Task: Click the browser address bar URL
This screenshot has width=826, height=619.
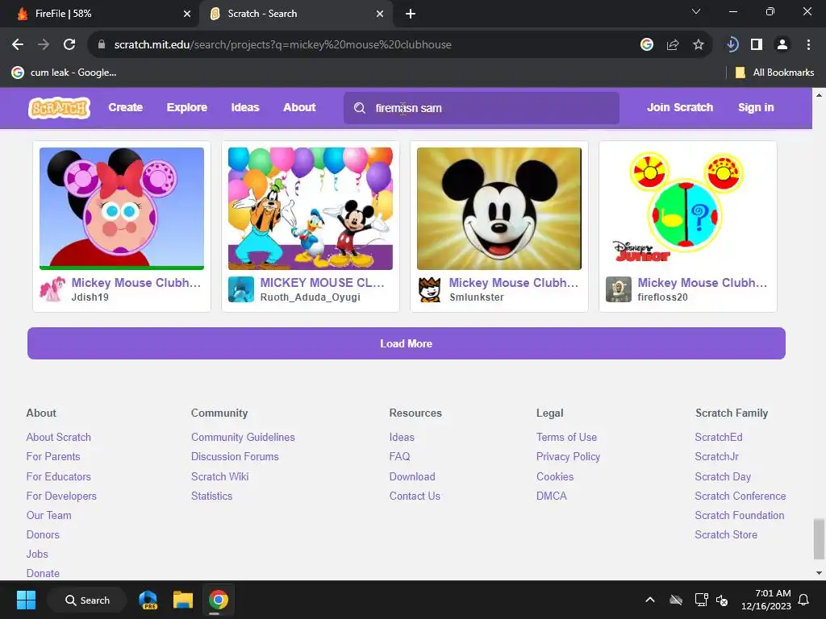Action: [x=282, y=45]
